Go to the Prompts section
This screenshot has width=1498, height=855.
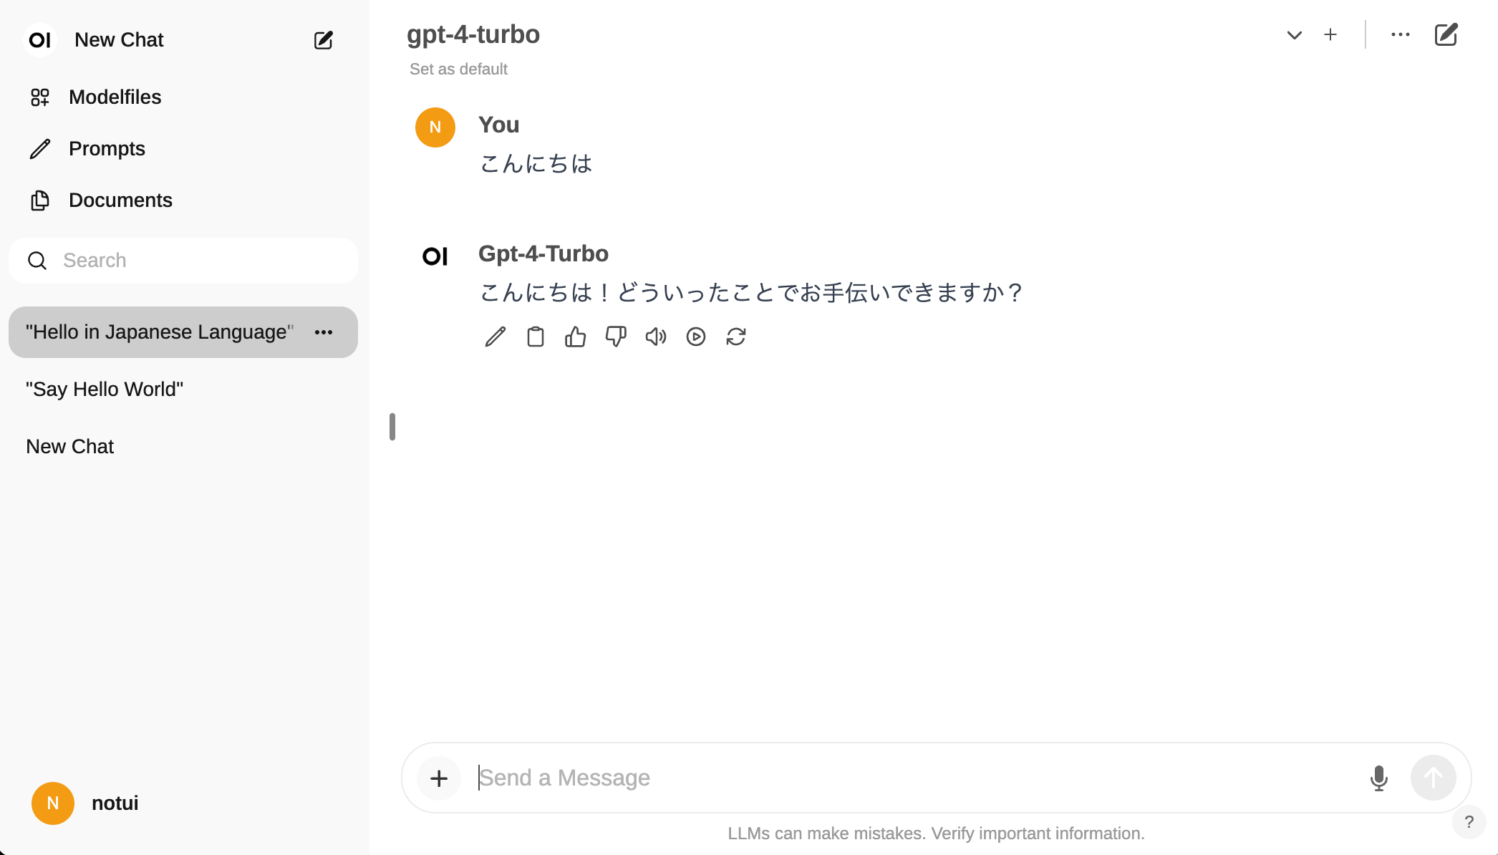click(x=107, y=149)
